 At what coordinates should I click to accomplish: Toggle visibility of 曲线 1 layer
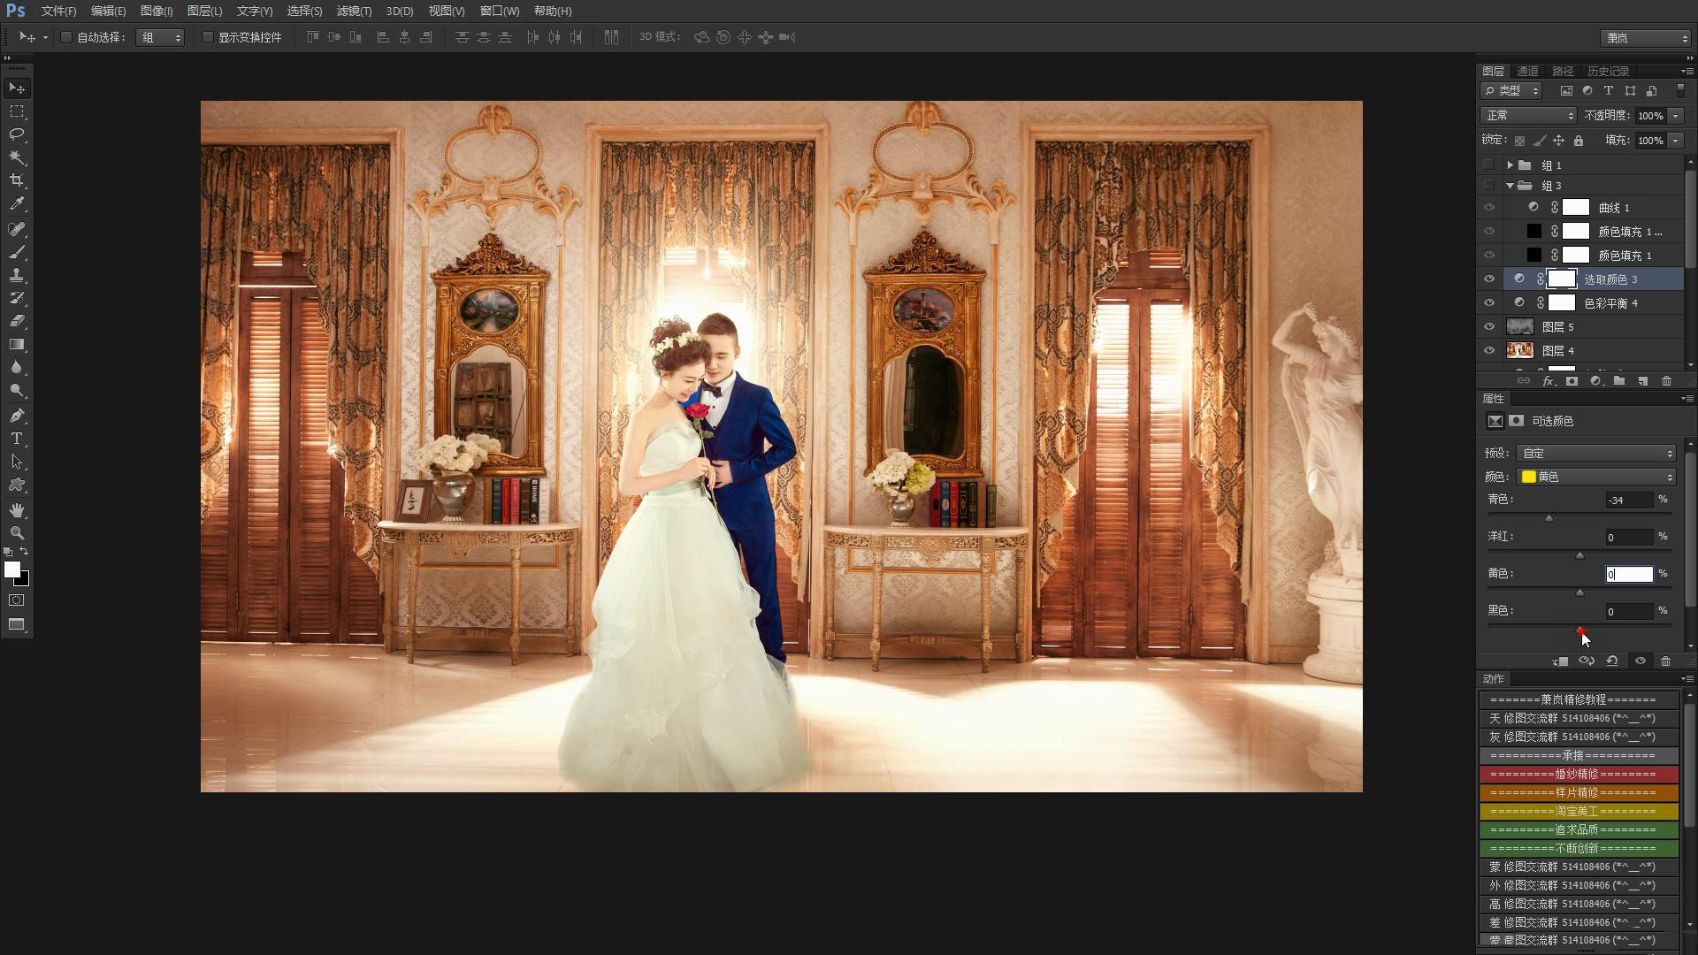click(1489, 207)
